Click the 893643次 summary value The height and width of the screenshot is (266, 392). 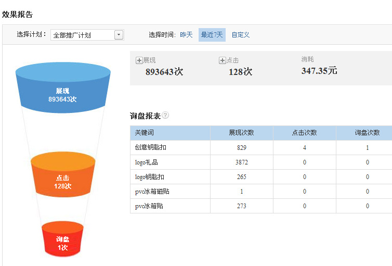click(164, 72)
